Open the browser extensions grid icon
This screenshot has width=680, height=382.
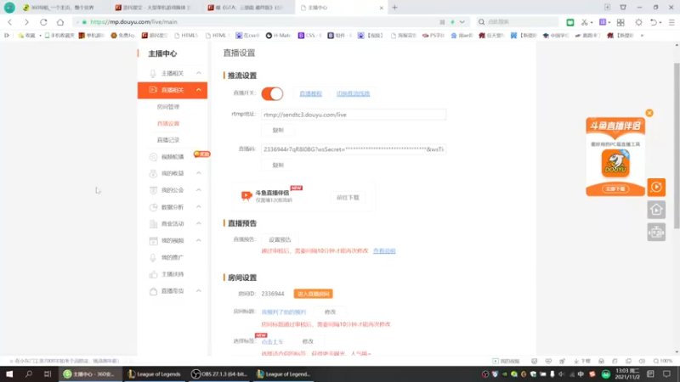click(620, 22)
